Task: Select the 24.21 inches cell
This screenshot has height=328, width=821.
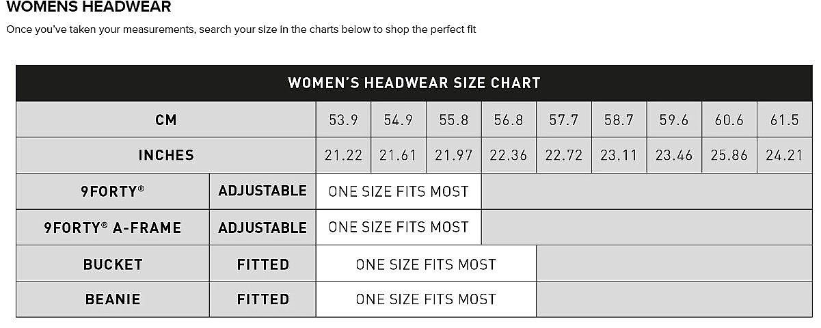Action: [784, 155]
